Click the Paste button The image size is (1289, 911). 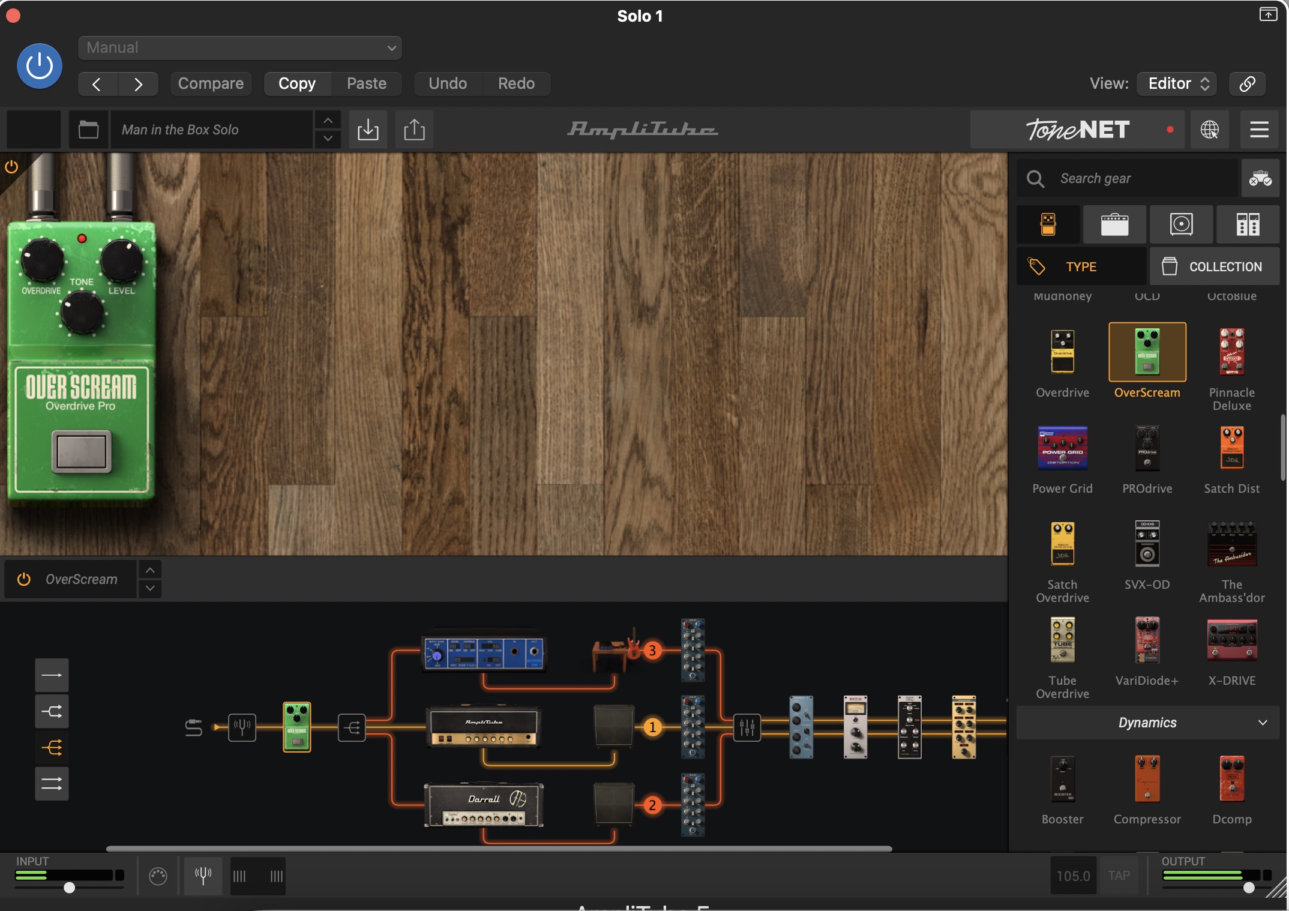click(367, 83)
